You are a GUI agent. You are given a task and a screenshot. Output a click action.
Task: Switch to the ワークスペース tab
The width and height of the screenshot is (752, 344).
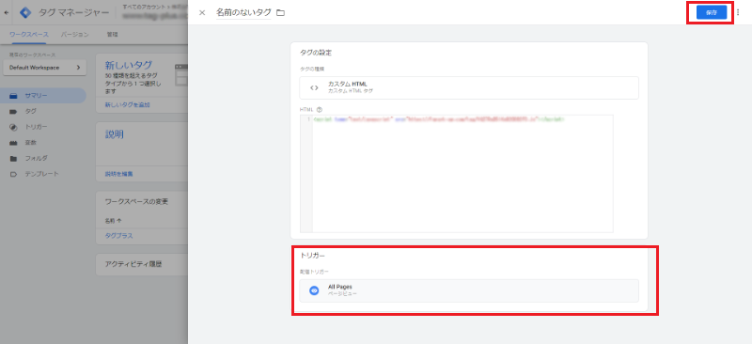pyautogui.click(x=29, y=35)
